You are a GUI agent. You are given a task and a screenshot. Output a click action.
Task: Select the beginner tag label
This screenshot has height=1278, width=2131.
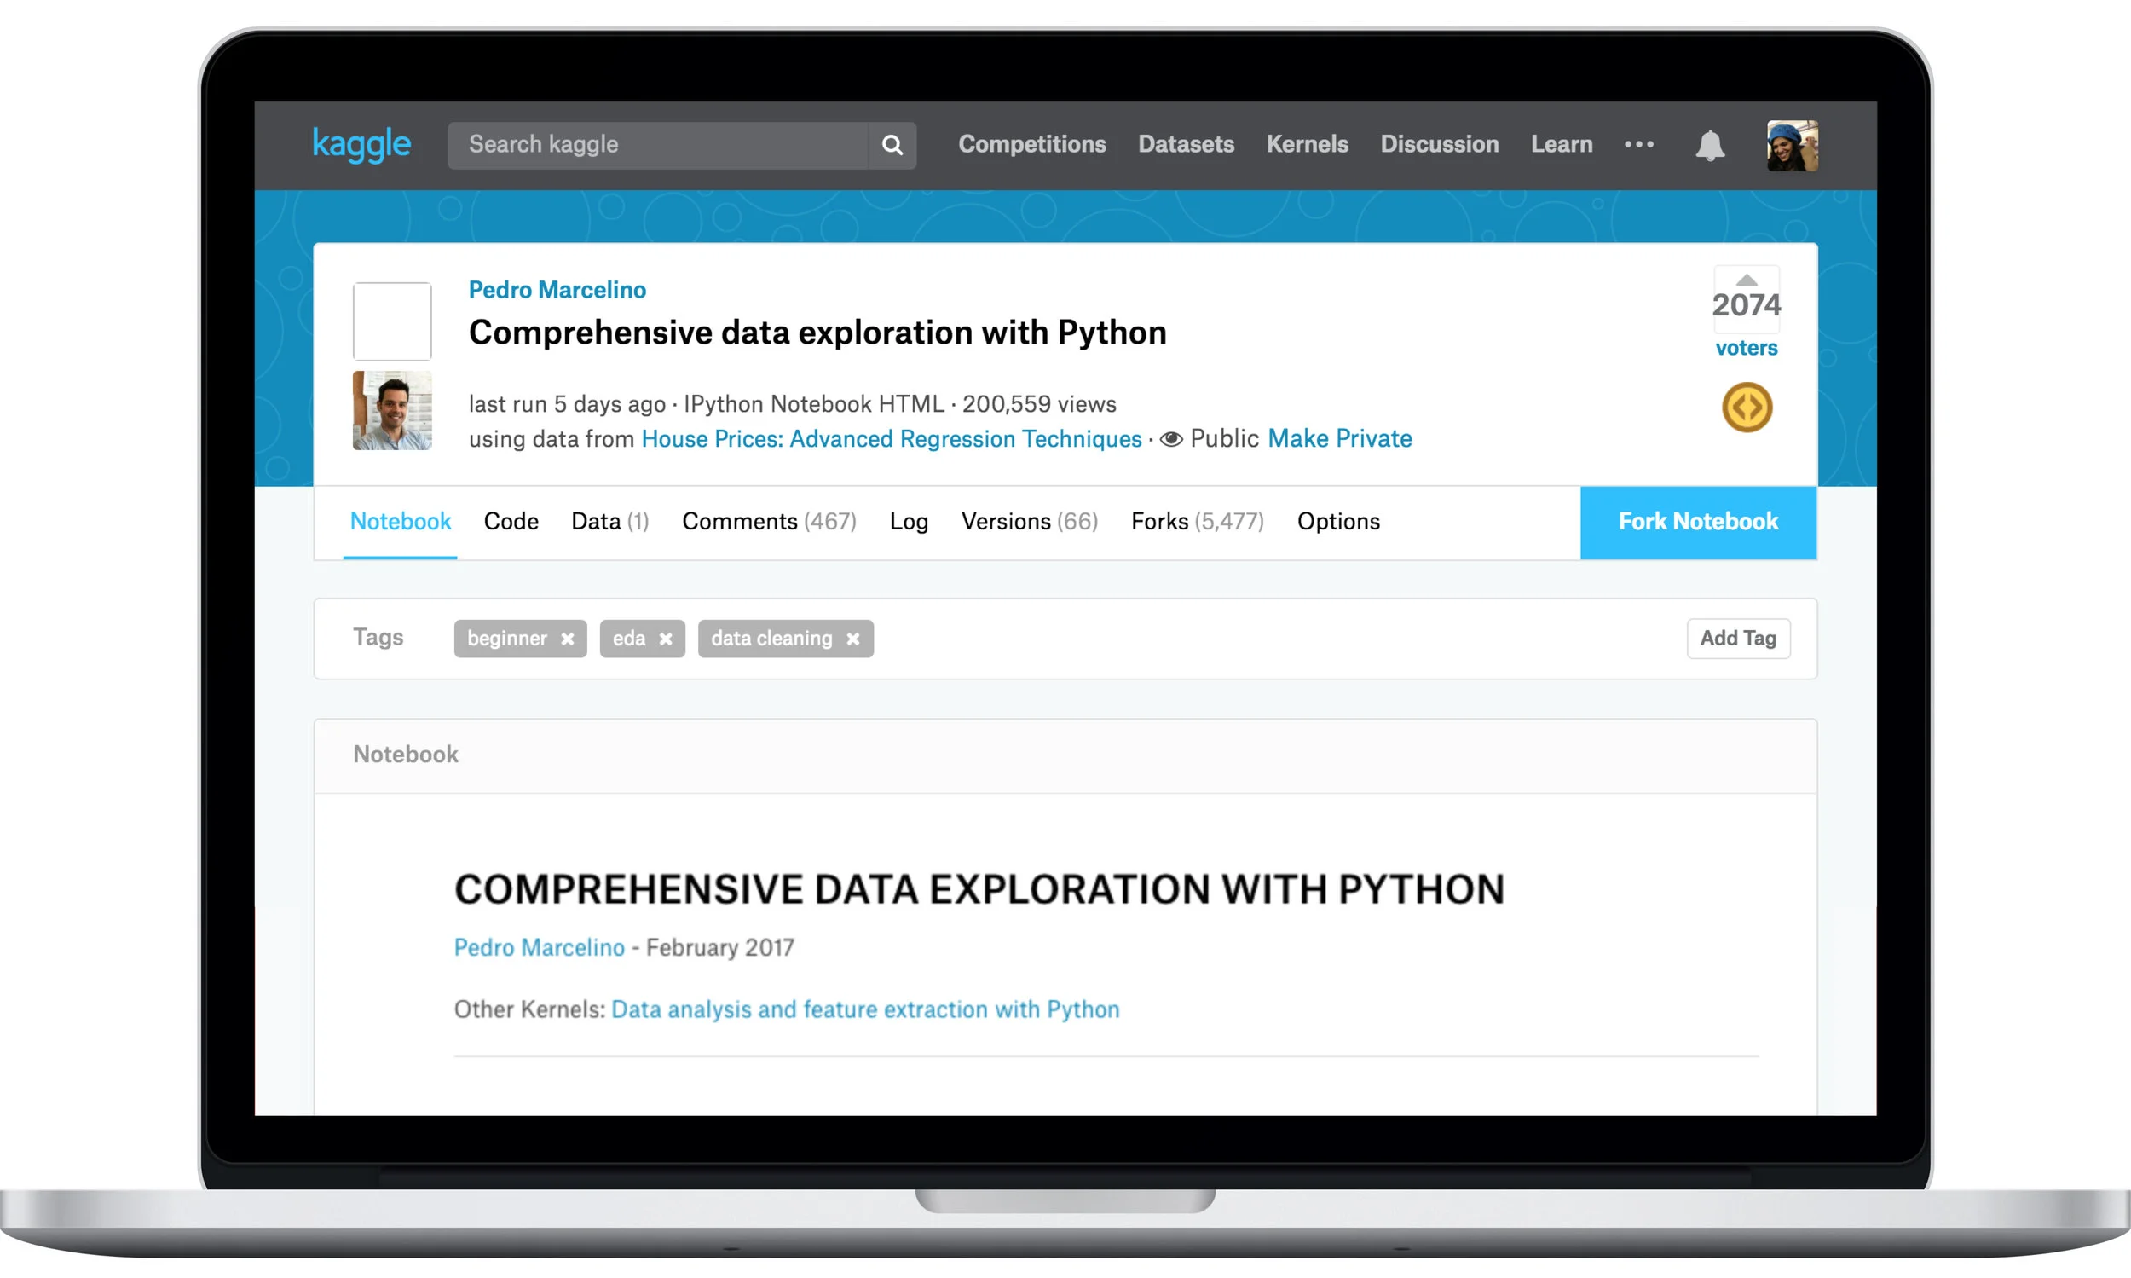point(507,638)
